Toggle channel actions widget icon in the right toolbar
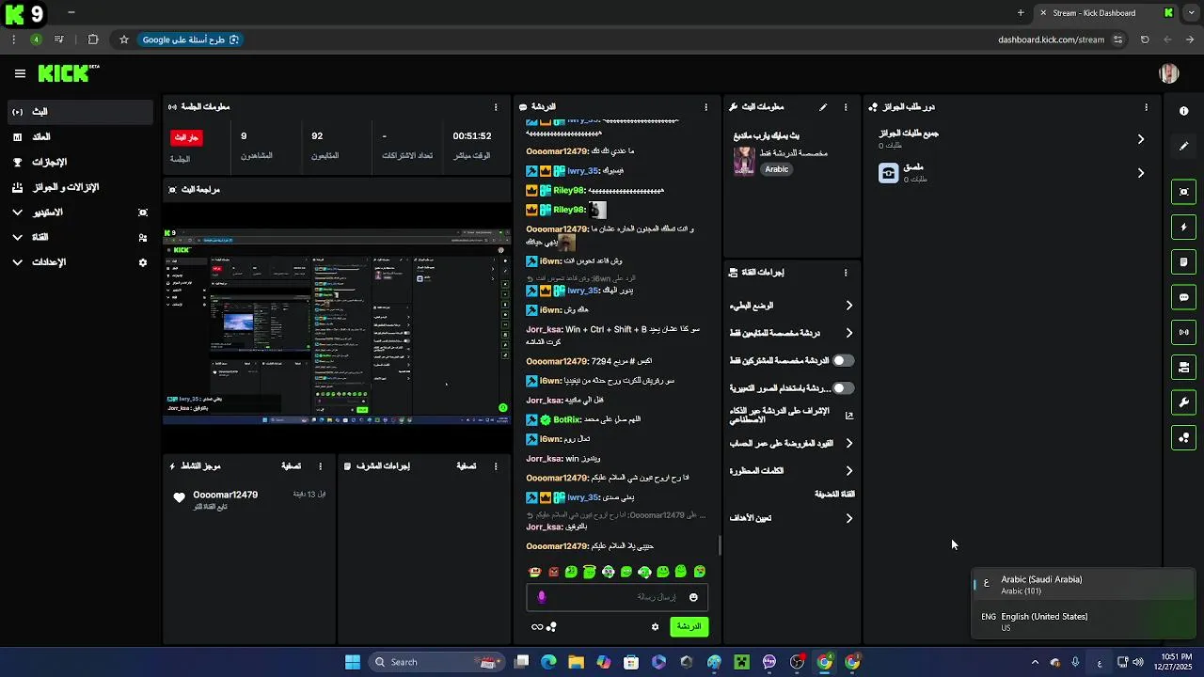Image resolution: width=1204 pixels, height=677 pixels. pos(1184,368)
